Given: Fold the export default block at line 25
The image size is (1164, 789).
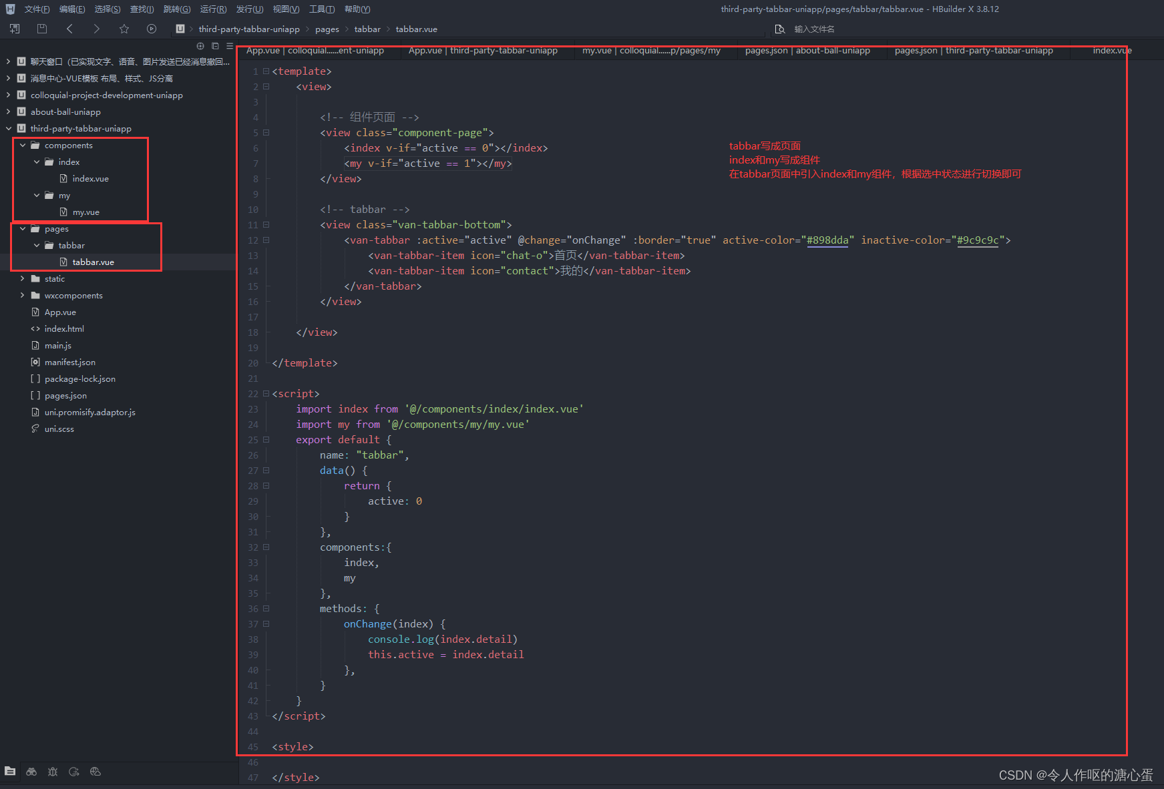Looking at the screenshot, I should coord(266,440).
